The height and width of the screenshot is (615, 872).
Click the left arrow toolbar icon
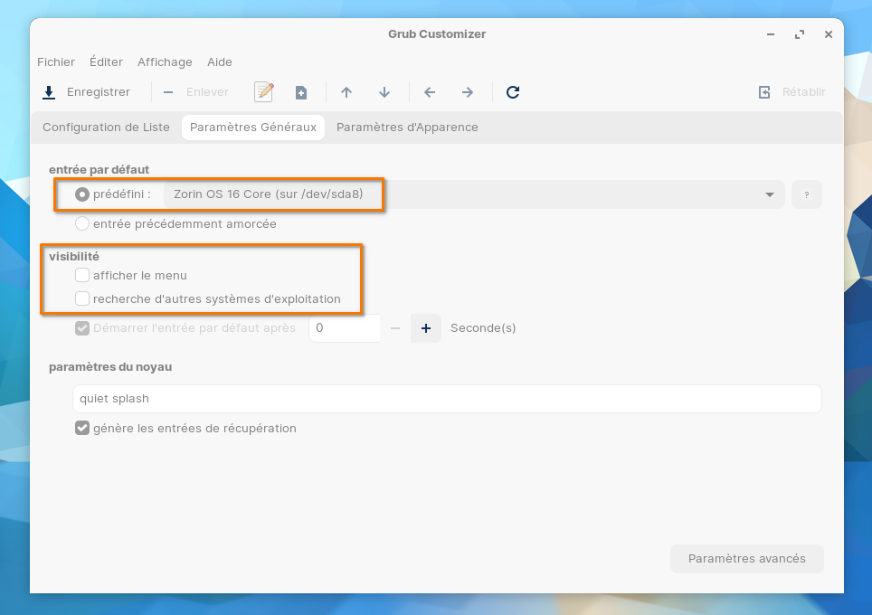tap(430, 92)
